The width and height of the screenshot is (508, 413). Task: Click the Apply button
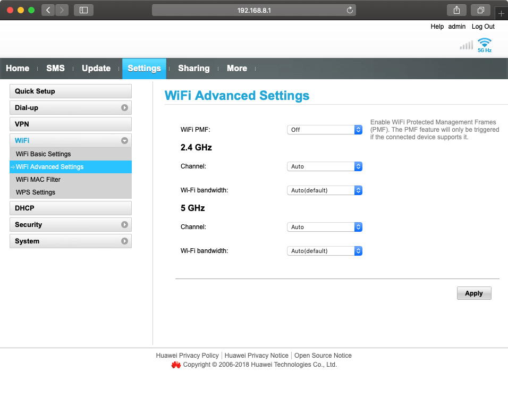pyautogui.click(x=473, y=293)
